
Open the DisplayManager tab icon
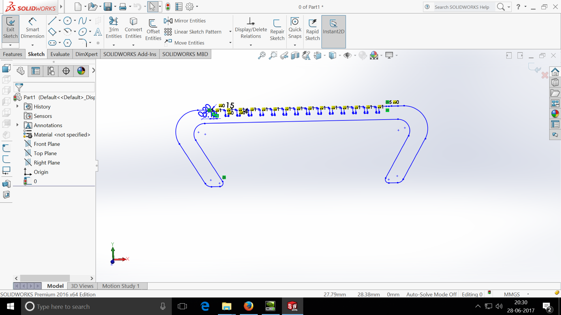(81, 71)
